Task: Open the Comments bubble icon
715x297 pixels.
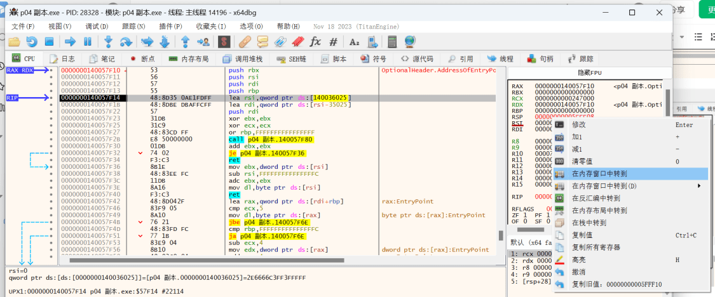Action: tap(262, 42)
